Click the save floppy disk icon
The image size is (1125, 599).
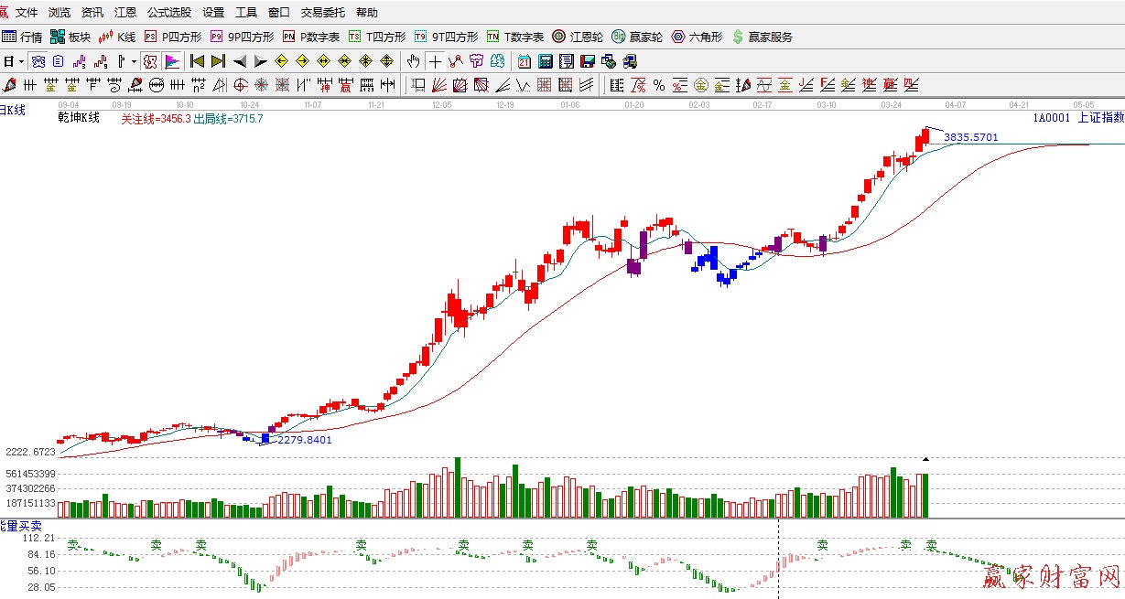coord(587,61)
